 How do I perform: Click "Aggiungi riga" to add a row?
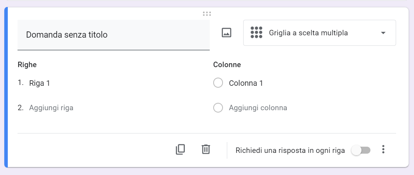point(51,108)
